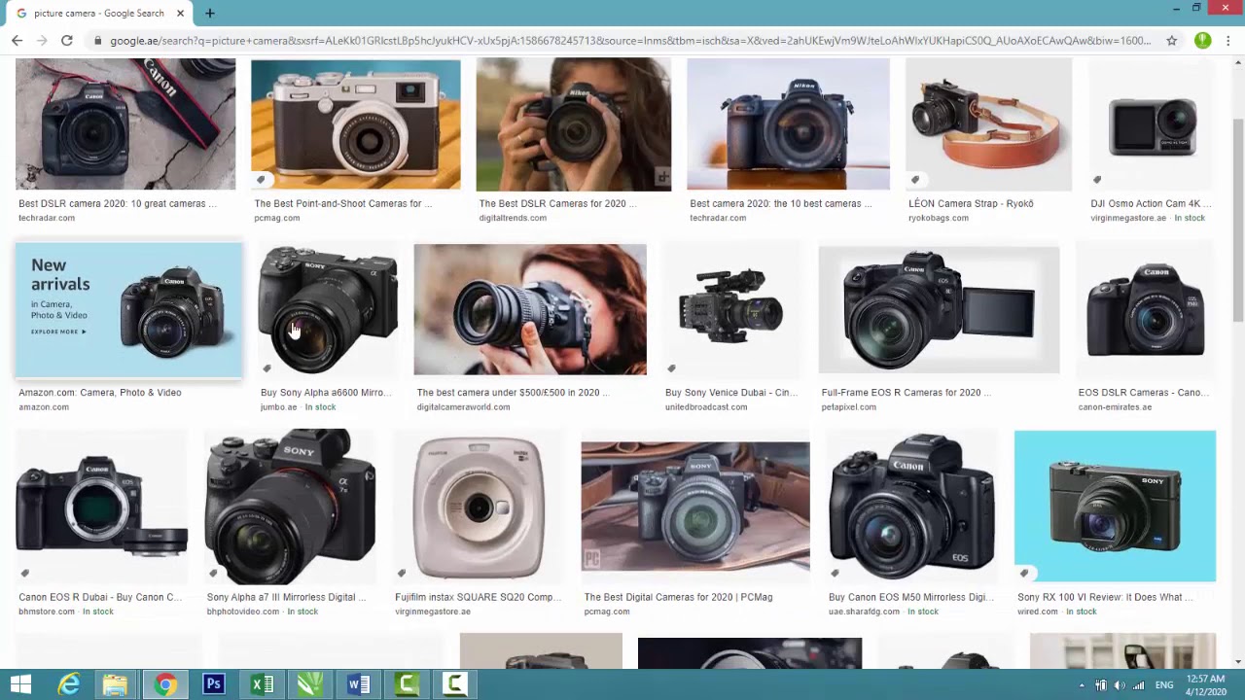The image size is (1245, 700).
Task: Click product tag icon on Sony RX 100 VI image
Action: pos(1023,573)
